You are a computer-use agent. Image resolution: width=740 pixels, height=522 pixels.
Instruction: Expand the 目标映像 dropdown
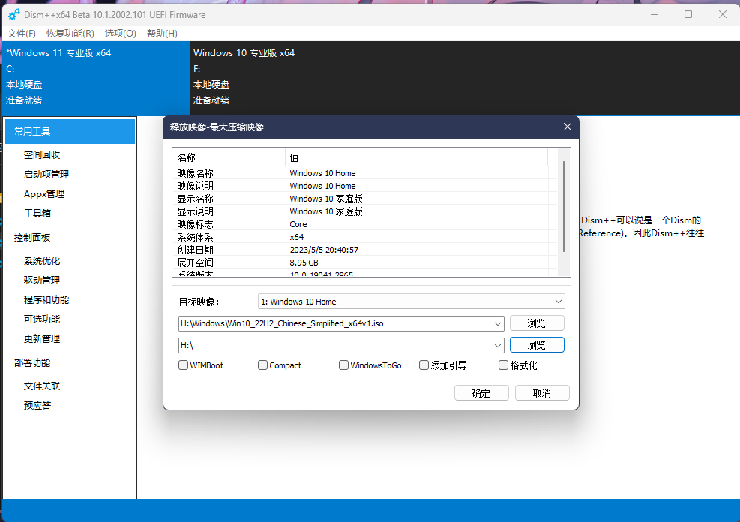point(559,301)
